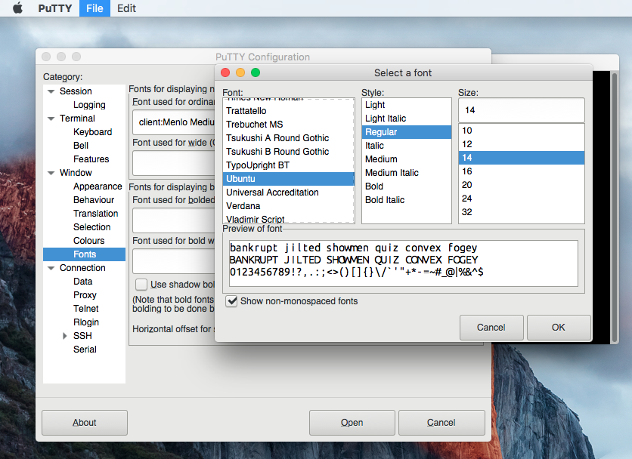Open the File menu
The image size is (632, 459).
(x=94, y=8)
